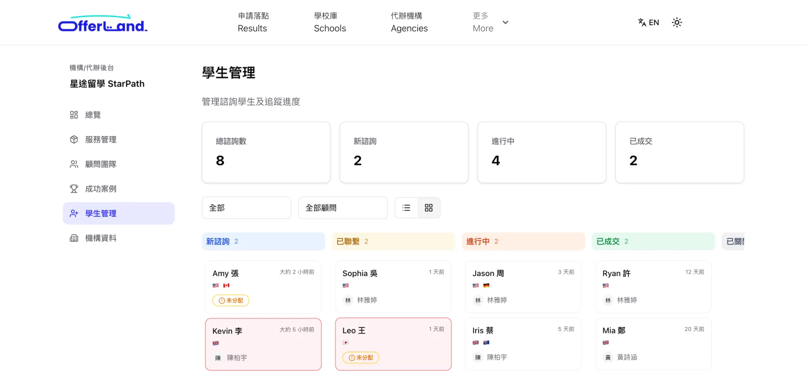The image size is (807, 392).
Task: Open 代辦機構 Agencies nav item
Action: coord(409,23)
